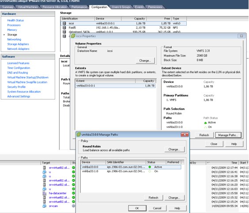Click Change under Datastore Name in iscsi Properties
The width and height of the screenshot is (249, 213).
(x=145, y=60)
